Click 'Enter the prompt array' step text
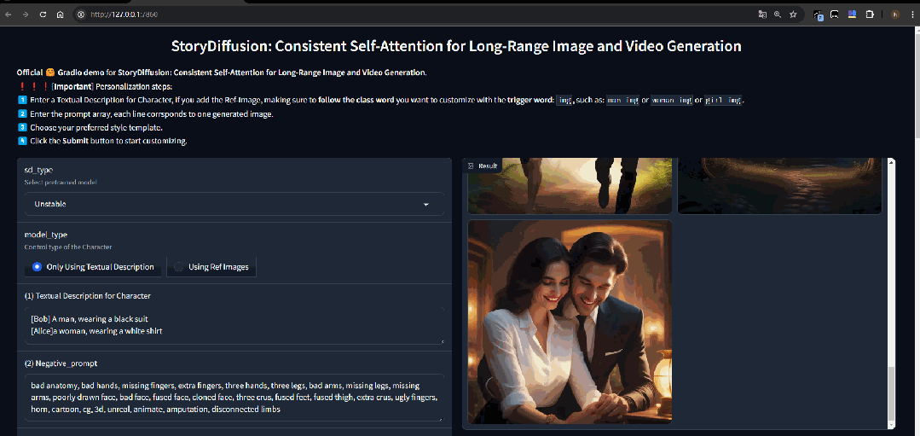The image size is (920, 436). [152, 113]
